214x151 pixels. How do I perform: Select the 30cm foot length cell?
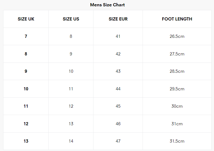(x=177, y=106)
